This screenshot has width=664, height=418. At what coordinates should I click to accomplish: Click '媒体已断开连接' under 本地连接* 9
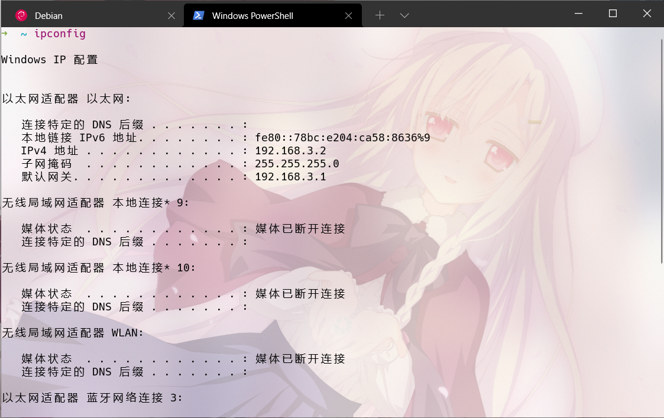click(x=300, y=229)
